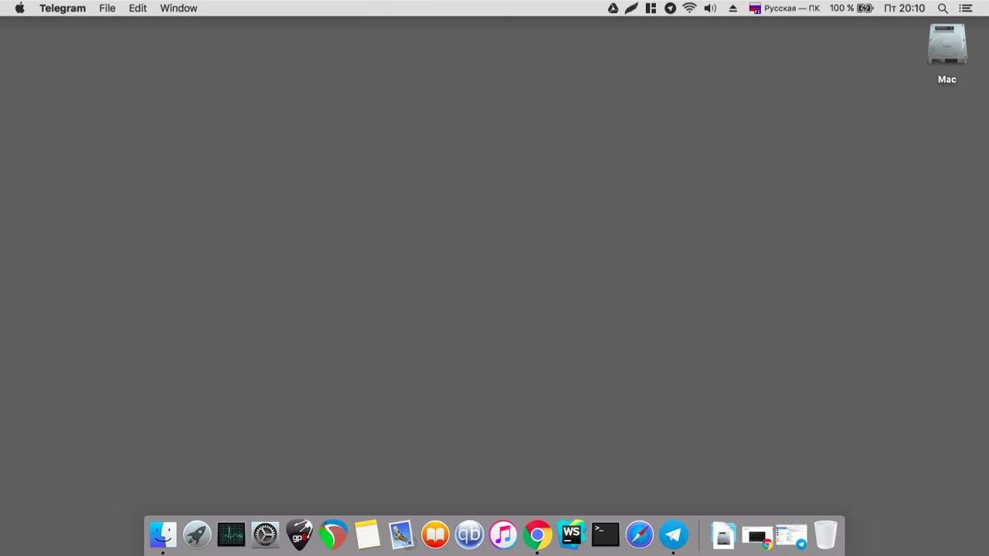Image resolution: width=989 pixels, height=556 pixels.
Task: Open Finder from the Dock
Action: (163, 534)
